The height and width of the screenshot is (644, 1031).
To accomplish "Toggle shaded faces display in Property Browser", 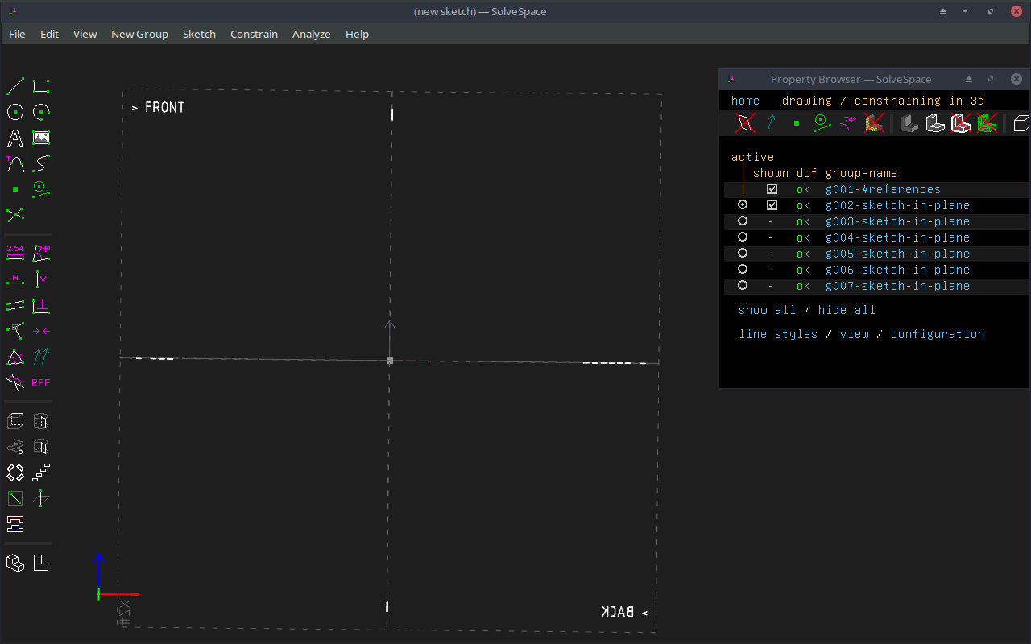I will point(909,123).
